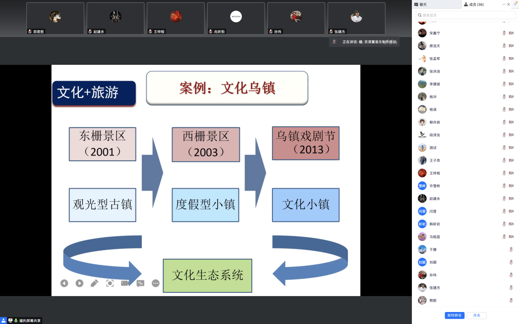Click the camera icon on slide toolbar

click(x=125, y=283)
